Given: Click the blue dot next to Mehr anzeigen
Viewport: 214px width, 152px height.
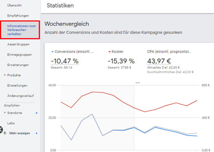Looking at the screenshot, I should click(37, 133).
